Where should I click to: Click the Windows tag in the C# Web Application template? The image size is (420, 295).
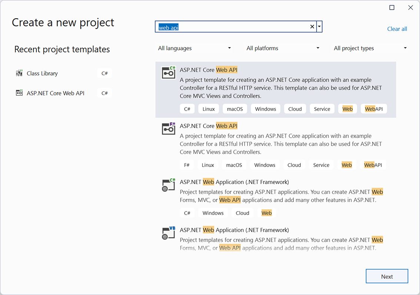[x=213, y=213]
